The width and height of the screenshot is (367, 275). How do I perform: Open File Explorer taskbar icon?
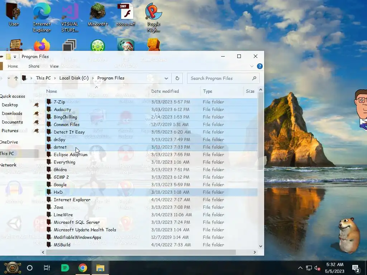click(x=100, y=268)
